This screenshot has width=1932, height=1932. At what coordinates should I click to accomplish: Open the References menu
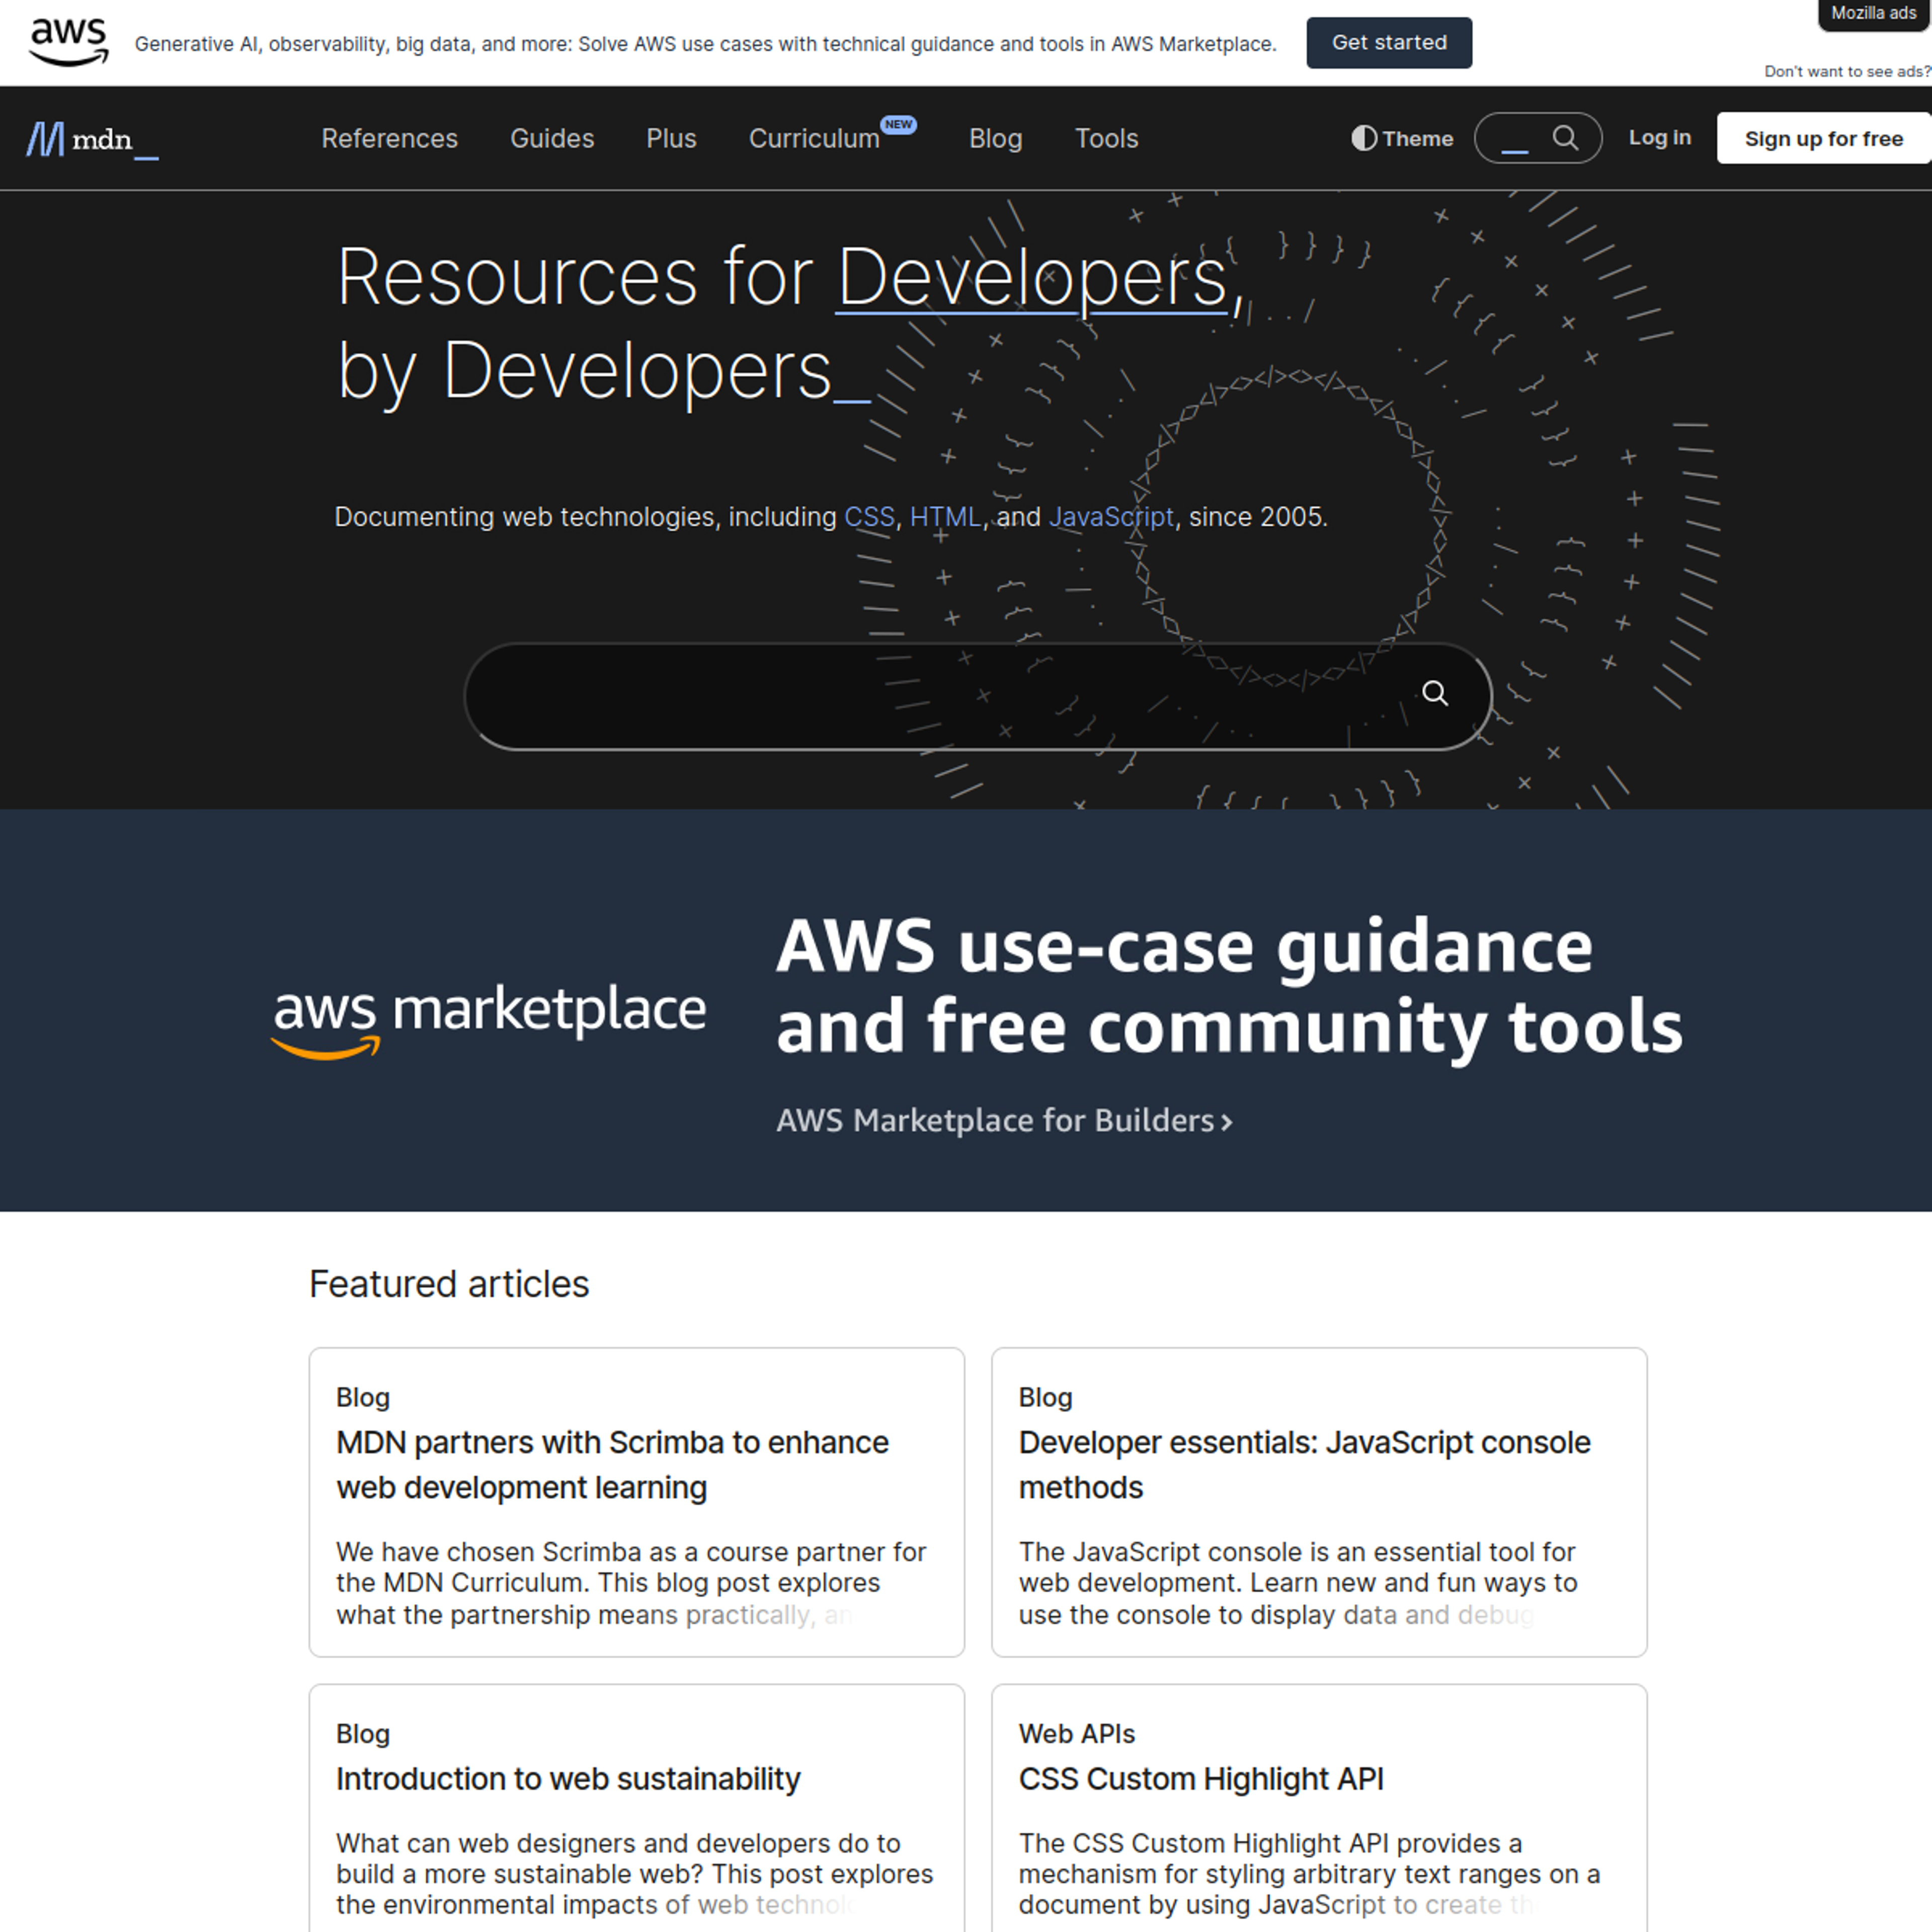click(x=389, y=138)
